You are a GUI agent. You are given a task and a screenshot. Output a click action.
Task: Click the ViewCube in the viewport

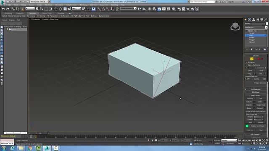click(x=235, y=26)
